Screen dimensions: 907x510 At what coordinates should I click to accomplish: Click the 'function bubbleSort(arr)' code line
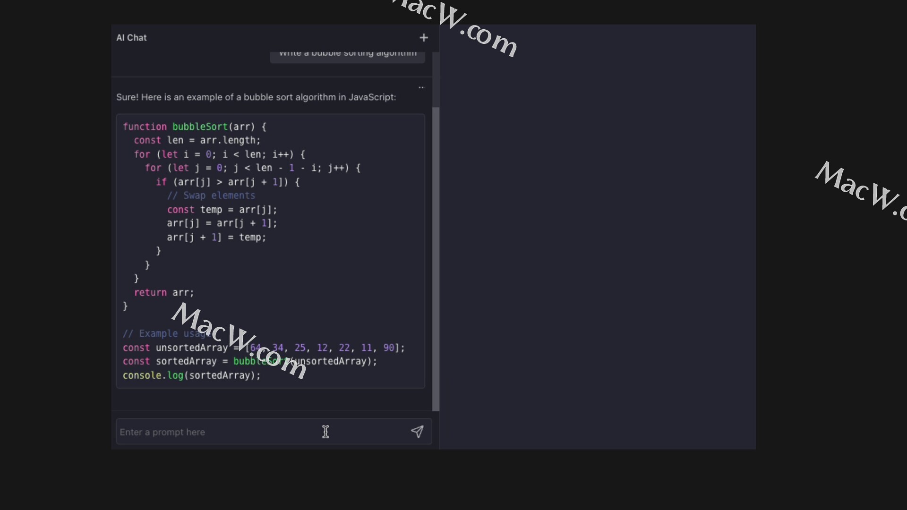(x=195, y=127)
